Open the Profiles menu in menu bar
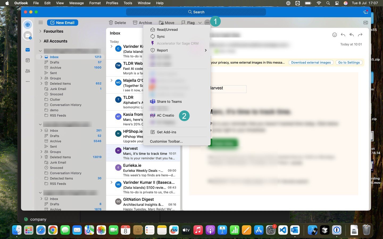Screen dimensions: 383x239 pyautogui.click(x=112, y=3)
